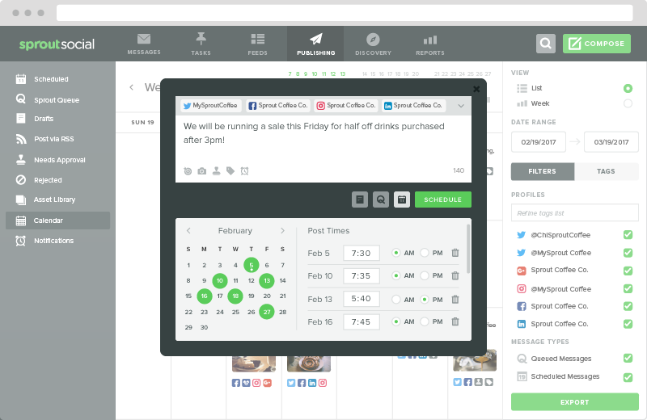
Task: Open the Messages envelope icon
Action: tap(144, 39)
